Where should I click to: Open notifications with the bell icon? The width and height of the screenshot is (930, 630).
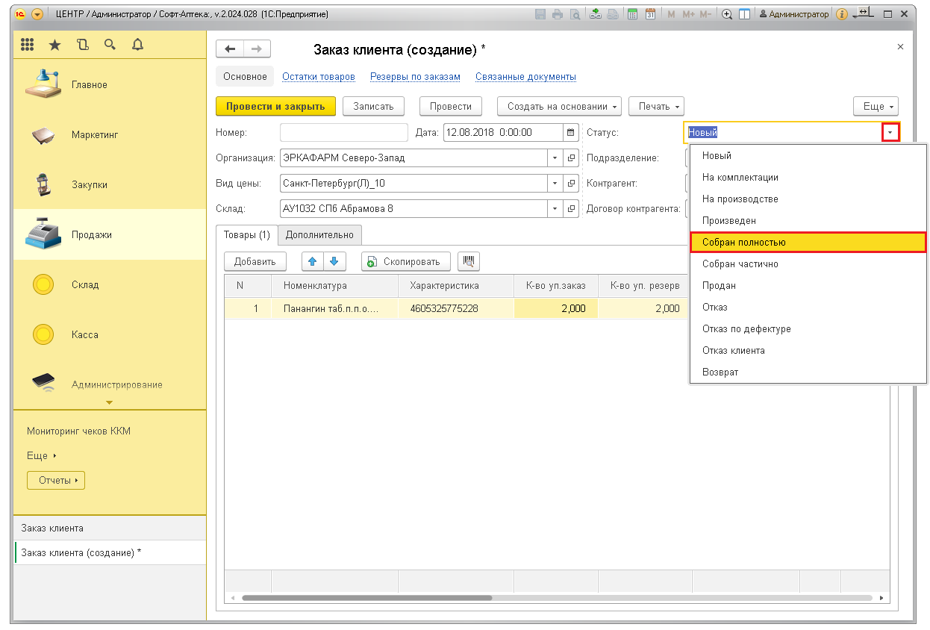point(137,45)
